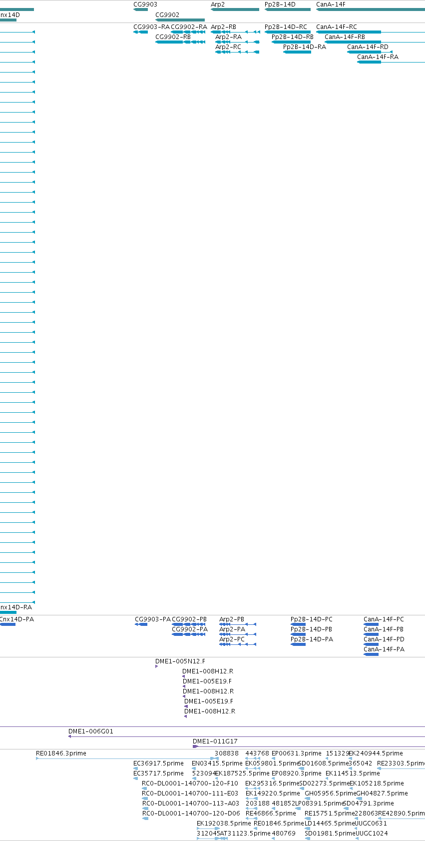
Task: Select the CanA-14F-PC protein feature
Action: (x=371, y=624)
